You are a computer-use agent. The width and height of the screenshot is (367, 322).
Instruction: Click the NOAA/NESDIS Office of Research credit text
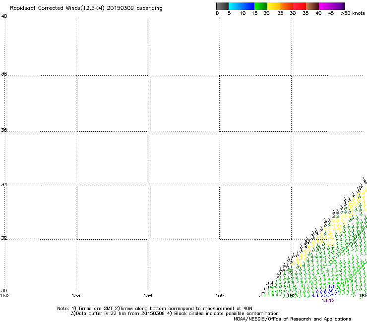pos(292,319)
